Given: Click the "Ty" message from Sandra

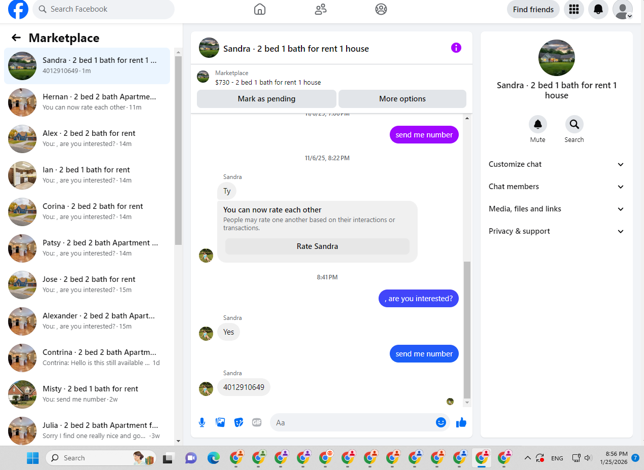Looking at the screenshot, I should (x=227, y=191).
